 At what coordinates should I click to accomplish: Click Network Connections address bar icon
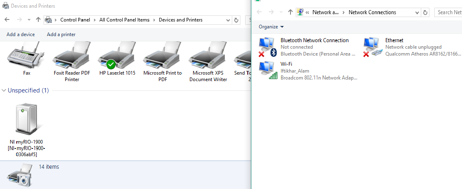(x=300, y=12)
